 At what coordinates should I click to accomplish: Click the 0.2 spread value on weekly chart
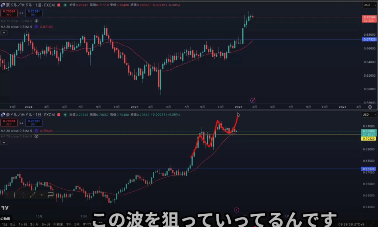(21, 13)
